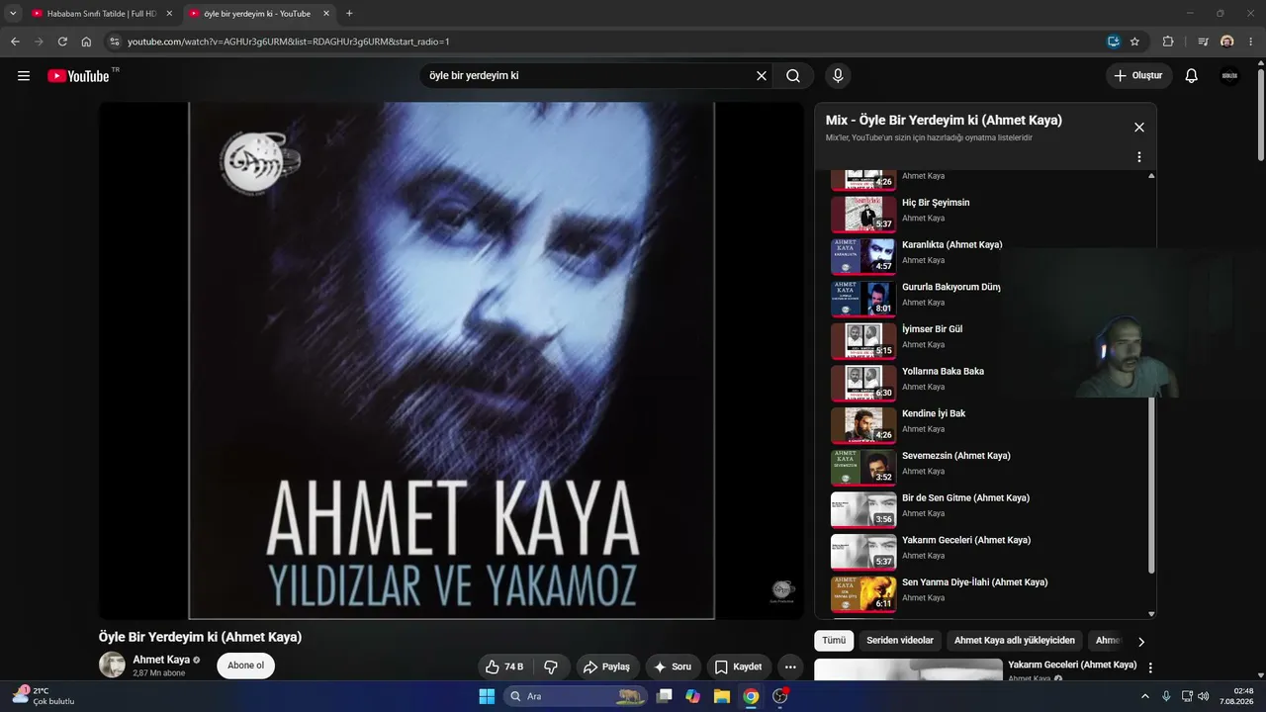
Task: Open the YouTube hamburger guide menu
Action: [24, 76]
